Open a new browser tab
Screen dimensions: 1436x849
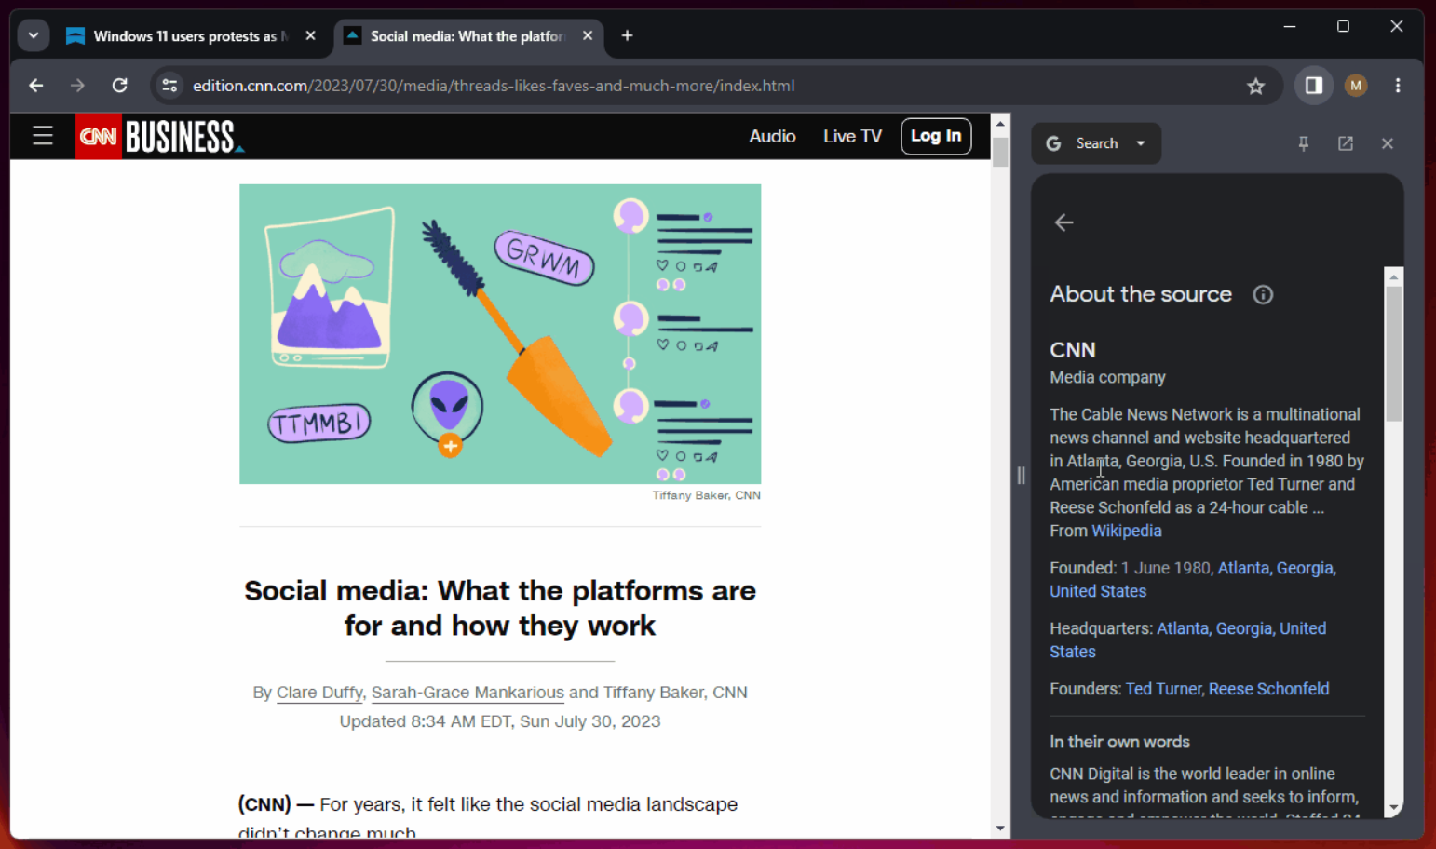[628, 36]
